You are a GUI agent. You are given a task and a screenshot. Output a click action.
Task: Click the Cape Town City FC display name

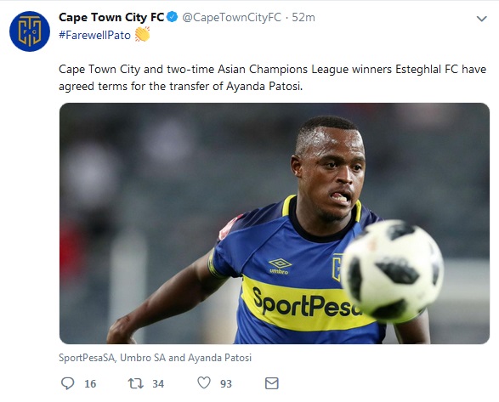[x=111, y=17]
